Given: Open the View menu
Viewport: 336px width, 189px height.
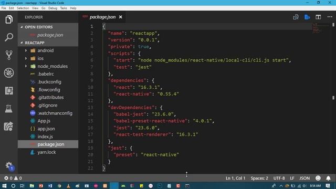Looking at the screenshot, I should pos(35,8).
